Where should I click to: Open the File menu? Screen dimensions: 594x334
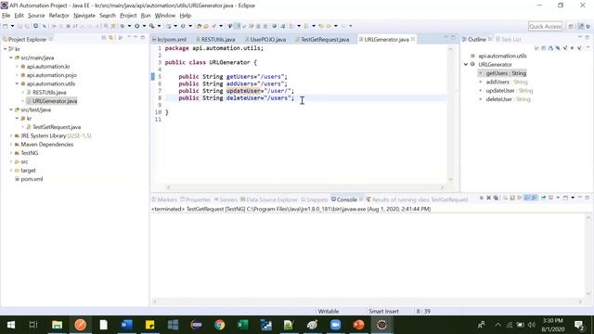coord(6,16)
